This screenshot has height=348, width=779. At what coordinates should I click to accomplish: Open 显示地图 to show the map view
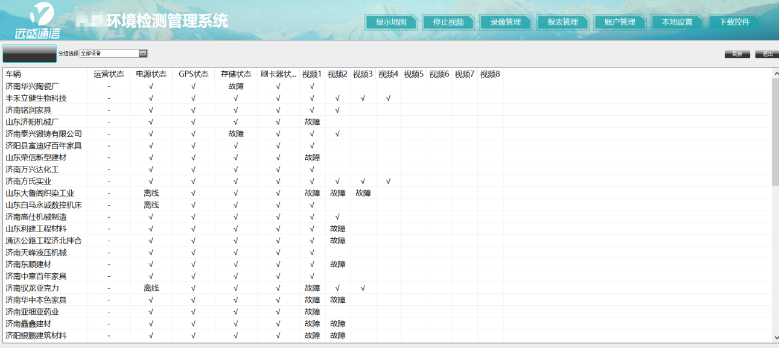pos(390,22)
